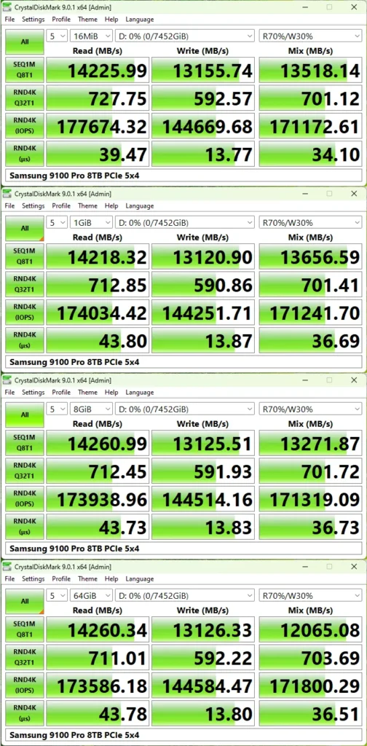Click the 13518.14 mix result
Viewport: 367px width, 746px height.
coord(310,71)
